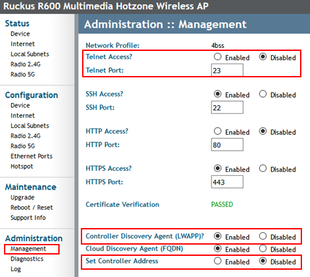Click the Maintenance section heading
Image resolution: width=310 pixels, height=277 pixels.
[30, 187]
